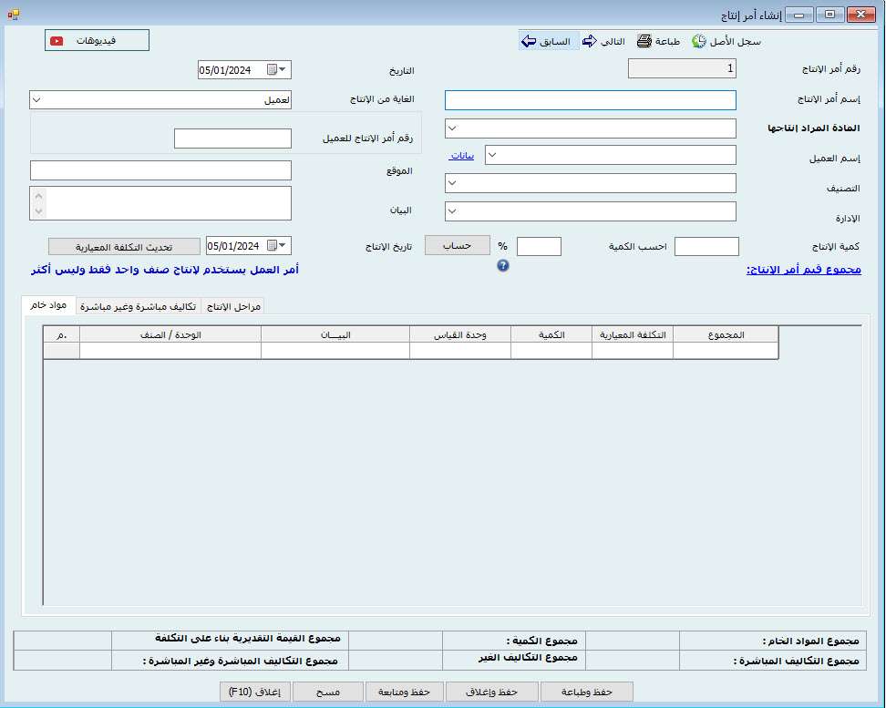Click the رقم أمر الإنتاج number field
This screenshot has width=886, height=708.
tap(682, 68)
